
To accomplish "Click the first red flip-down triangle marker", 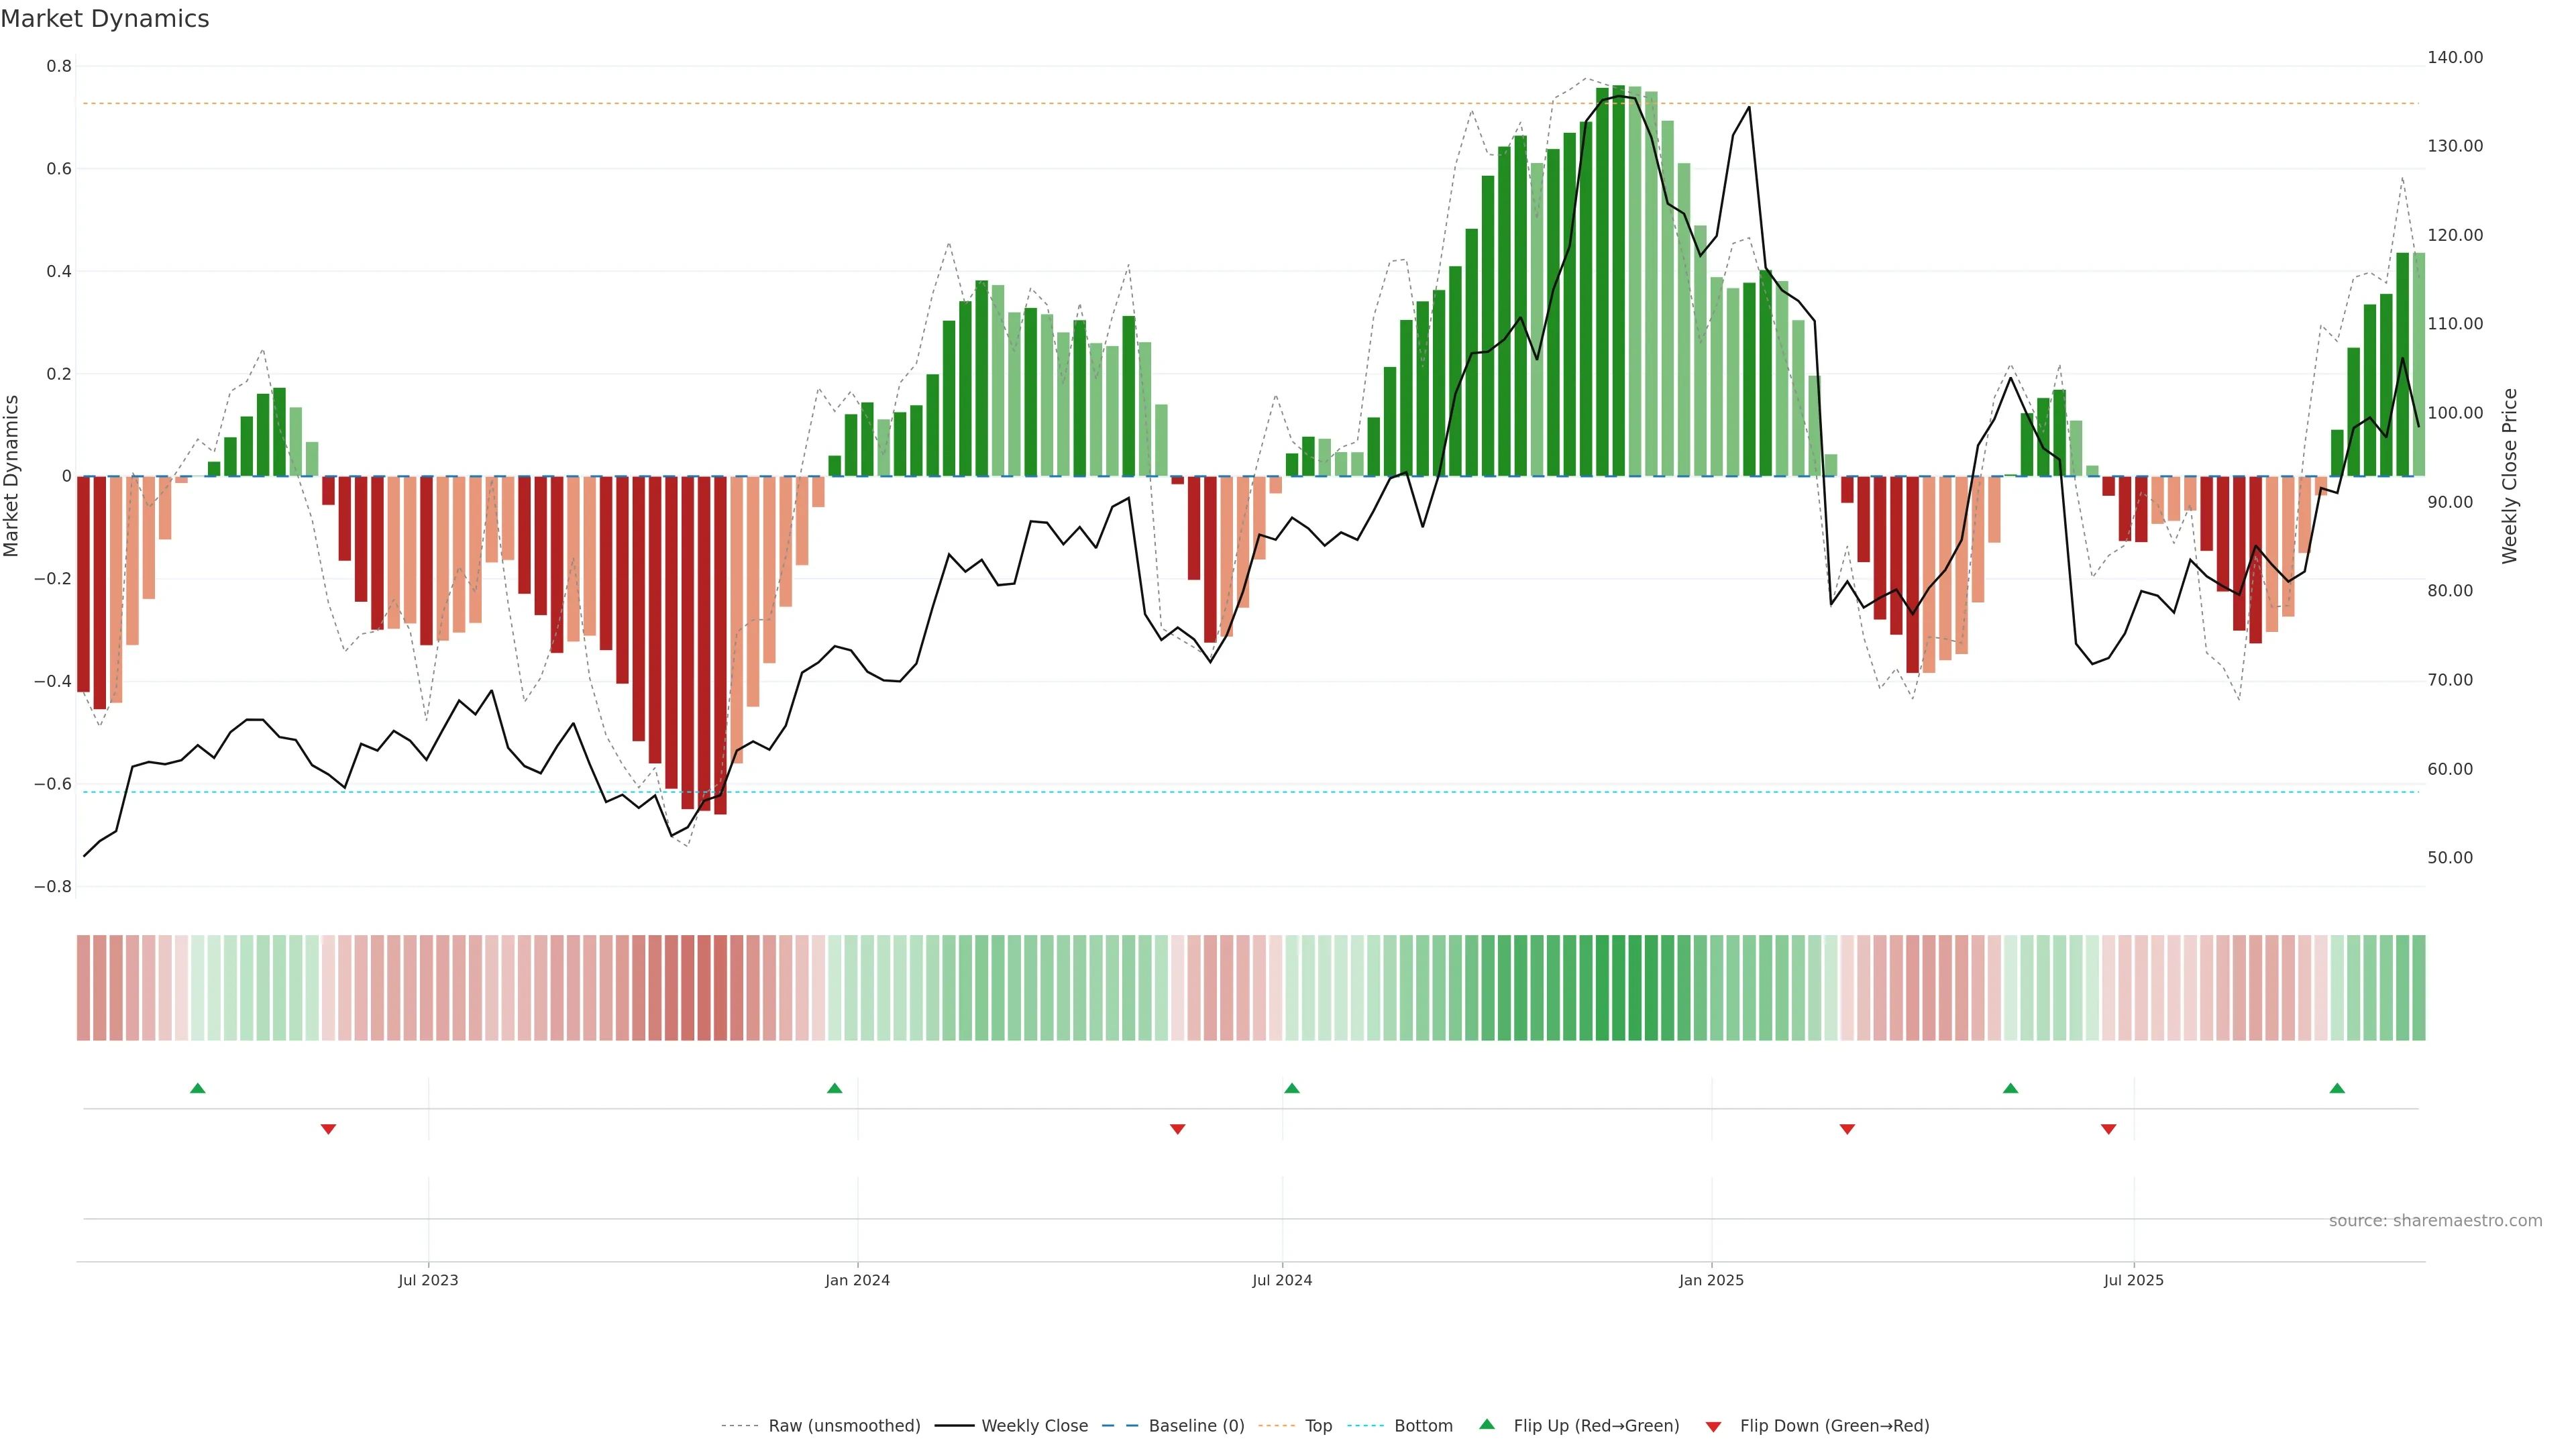I will [x=328, y=1129].
